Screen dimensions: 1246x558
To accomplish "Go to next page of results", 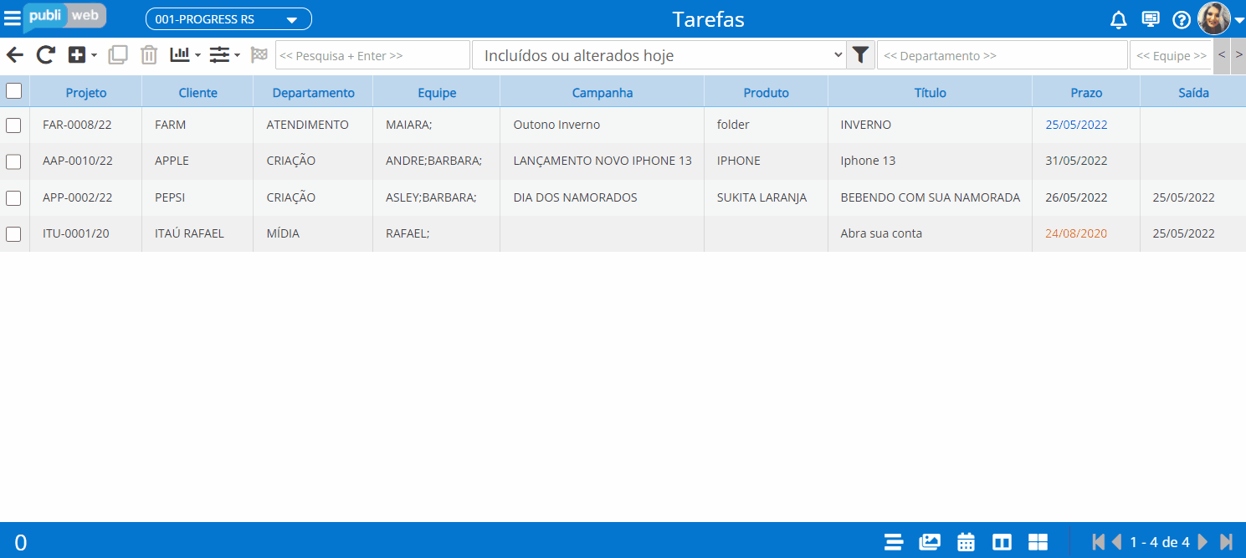I will tap(1202, 542).
